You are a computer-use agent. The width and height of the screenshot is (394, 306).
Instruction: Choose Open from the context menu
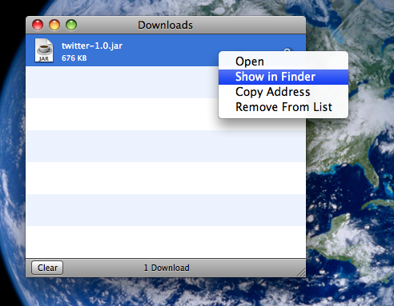tap(283, 62)
